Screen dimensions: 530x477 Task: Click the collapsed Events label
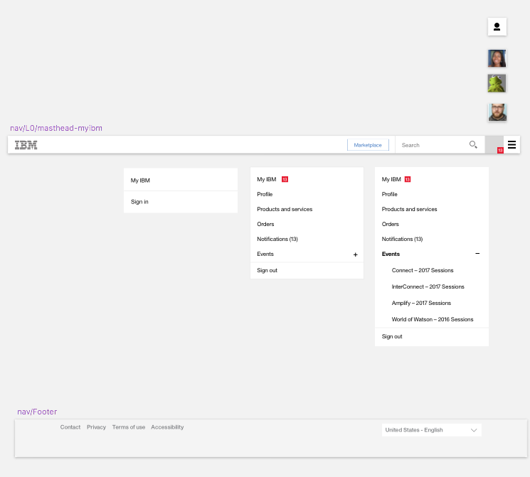(265, 254)
